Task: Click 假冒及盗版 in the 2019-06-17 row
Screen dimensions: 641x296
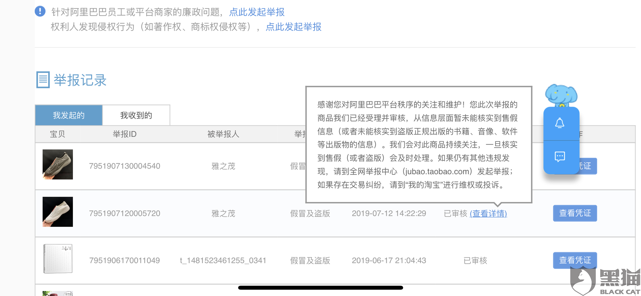Action: click(x=310, y=260)
